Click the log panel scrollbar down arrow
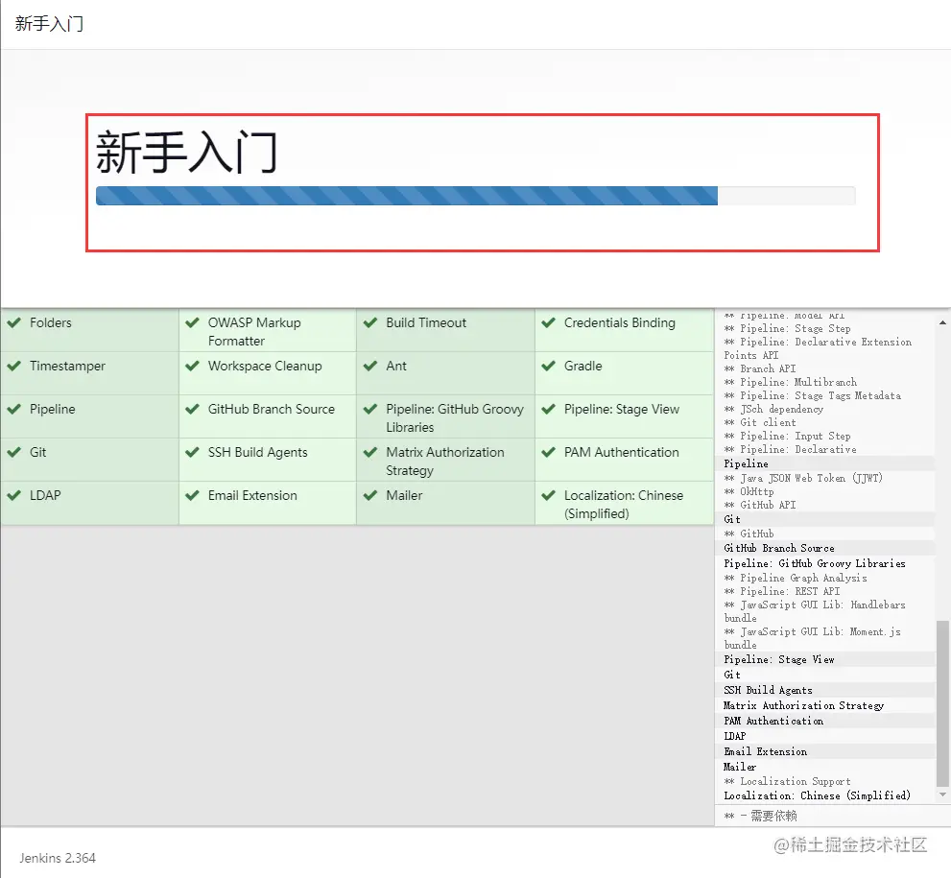Viewport: 951px width, 878px height. tap(942, 795)
